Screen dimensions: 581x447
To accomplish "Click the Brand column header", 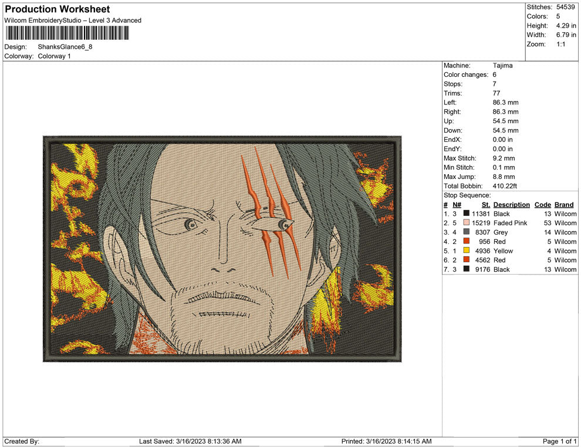I will pos(564,205).
